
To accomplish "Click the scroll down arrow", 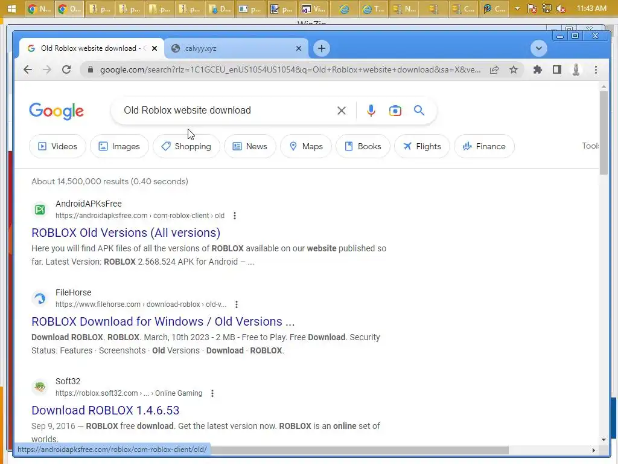I will (x=604, y=440).
